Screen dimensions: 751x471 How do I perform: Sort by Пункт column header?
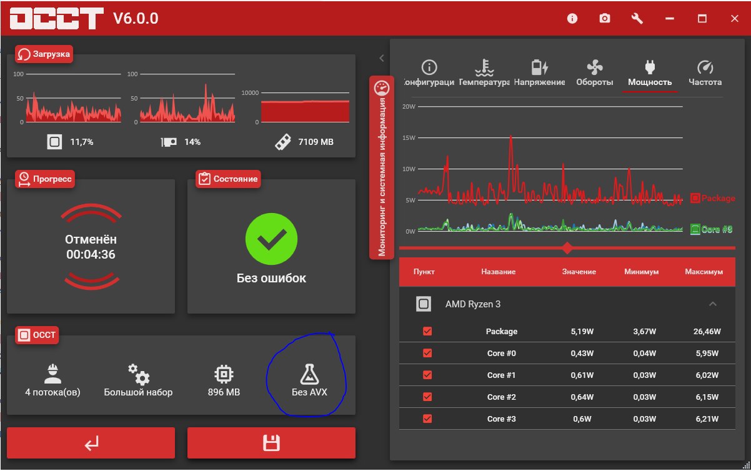[x=424, y=272]
